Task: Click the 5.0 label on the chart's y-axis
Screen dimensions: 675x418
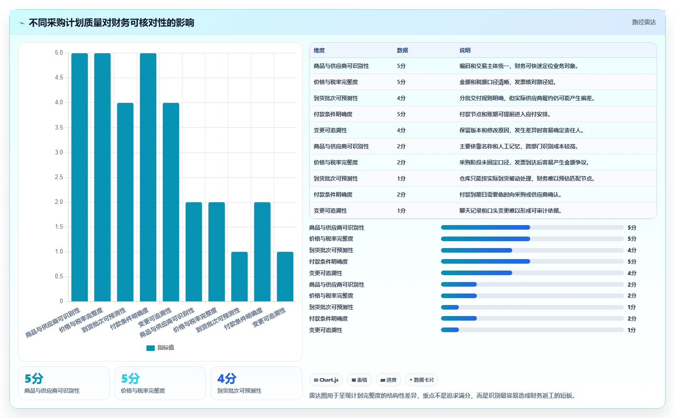Action: 59,53
